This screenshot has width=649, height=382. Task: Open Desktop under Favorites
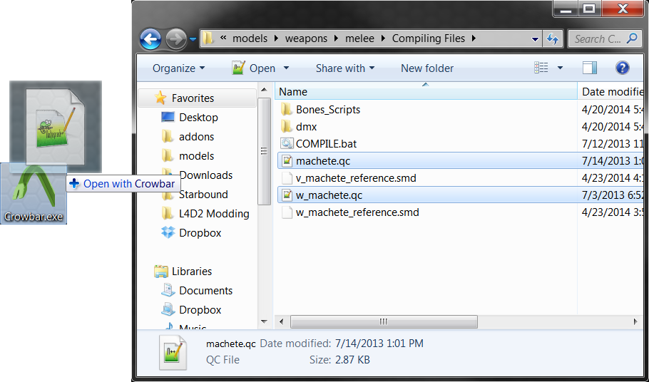(198, 118)
